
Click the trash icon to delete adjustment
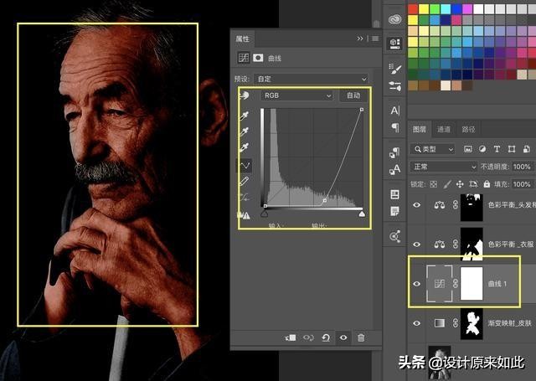click(361, 337)
